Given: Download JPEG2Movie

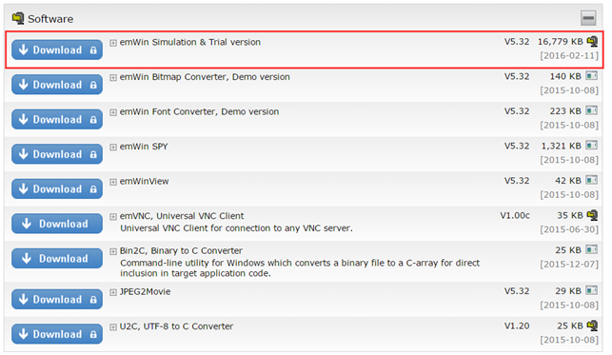Looking at the screenshot, I should click(x=57, y=299).
